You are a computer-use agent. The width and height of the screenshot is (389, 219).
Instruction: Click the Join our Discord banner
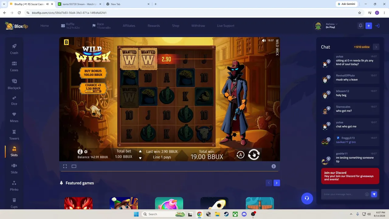(350, 176)
